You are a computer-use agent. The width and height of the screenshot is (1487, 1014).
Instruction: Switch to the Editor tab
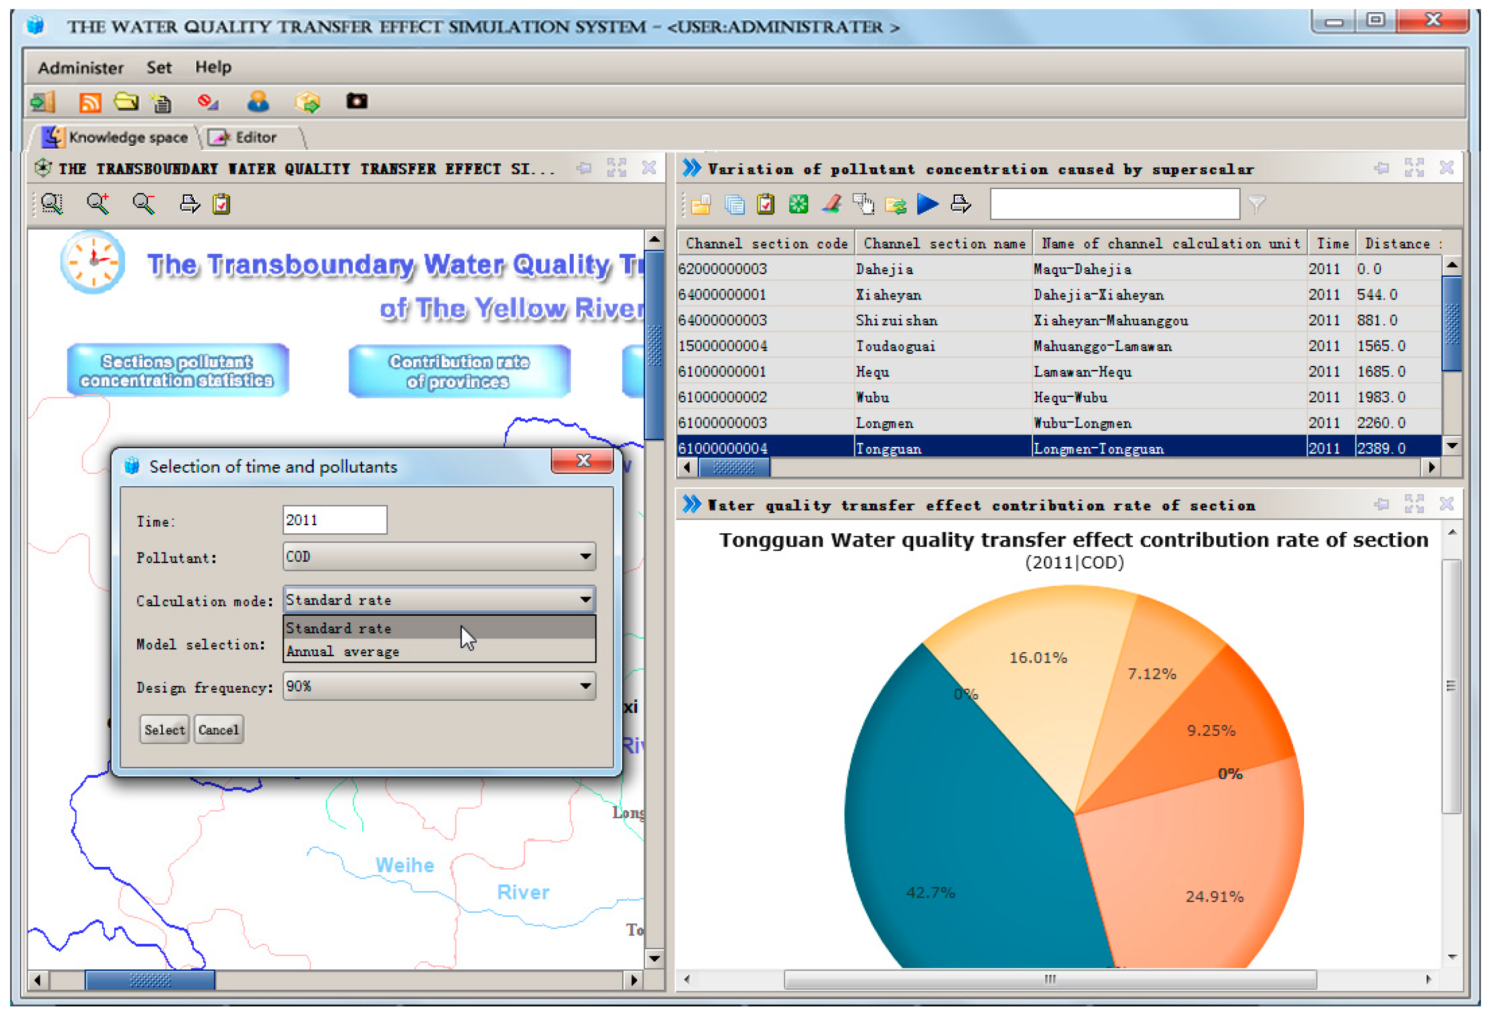254,138
